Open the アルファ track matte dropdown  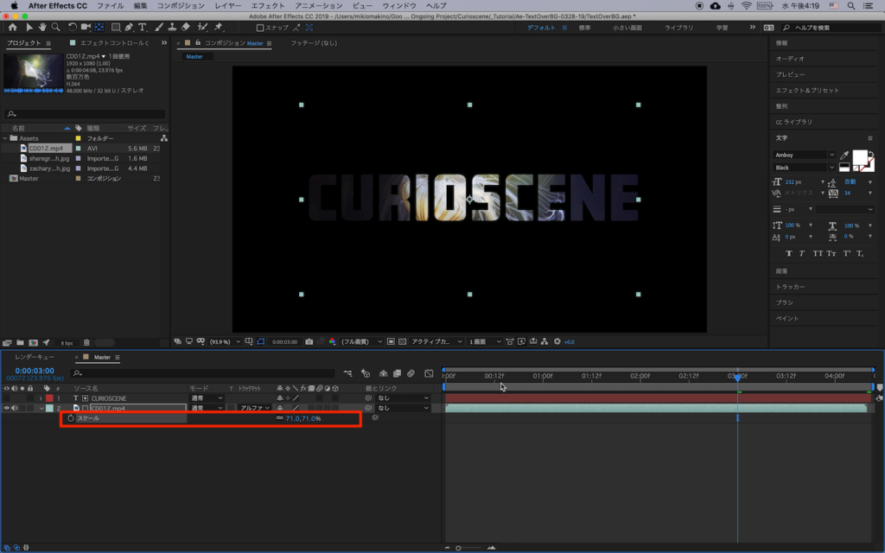255,408
